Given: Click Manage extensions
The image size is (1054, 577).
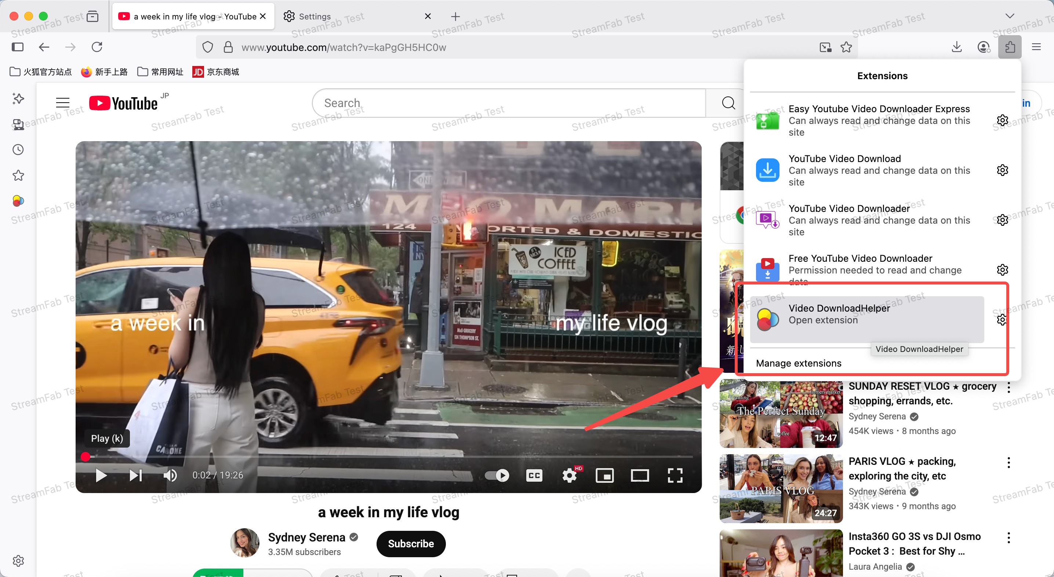Looking at the screenshot, I should point(799,363).
